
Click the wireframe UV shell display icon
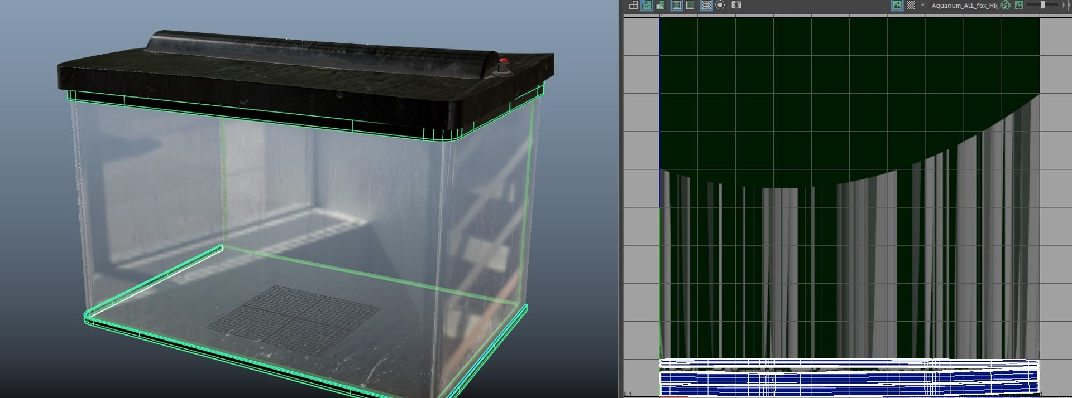(633, 5)
